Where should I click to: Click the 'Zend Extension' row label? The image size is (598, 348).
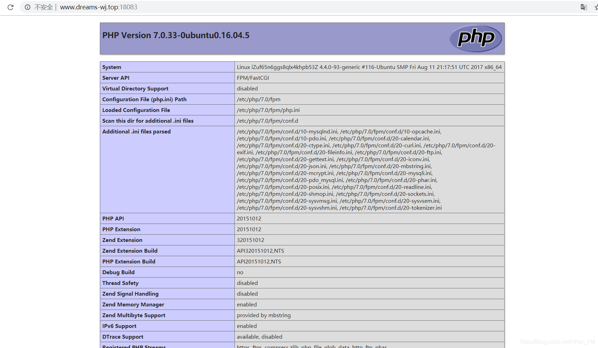pos(122,240)
